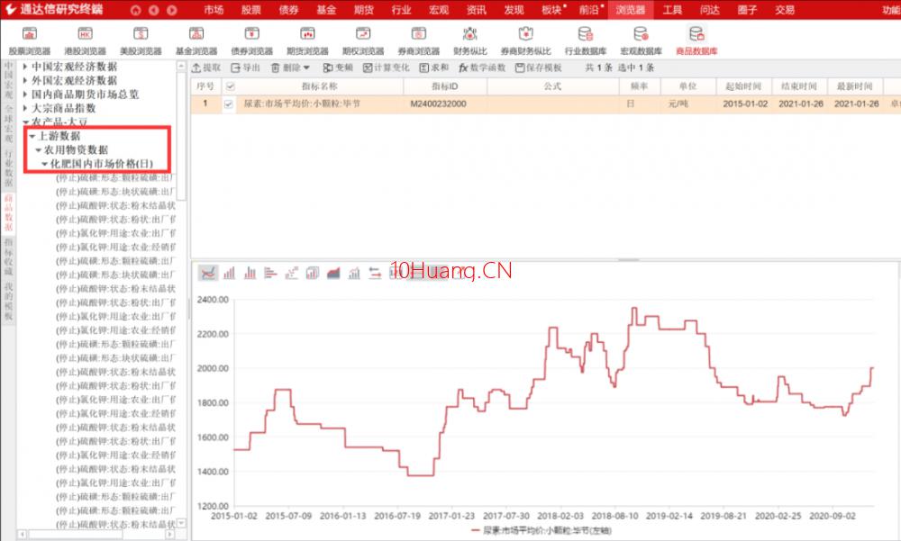Toggle the select-all checkbox in table header
The height and width of the screenshot is (541, 901).
(230, 86)
